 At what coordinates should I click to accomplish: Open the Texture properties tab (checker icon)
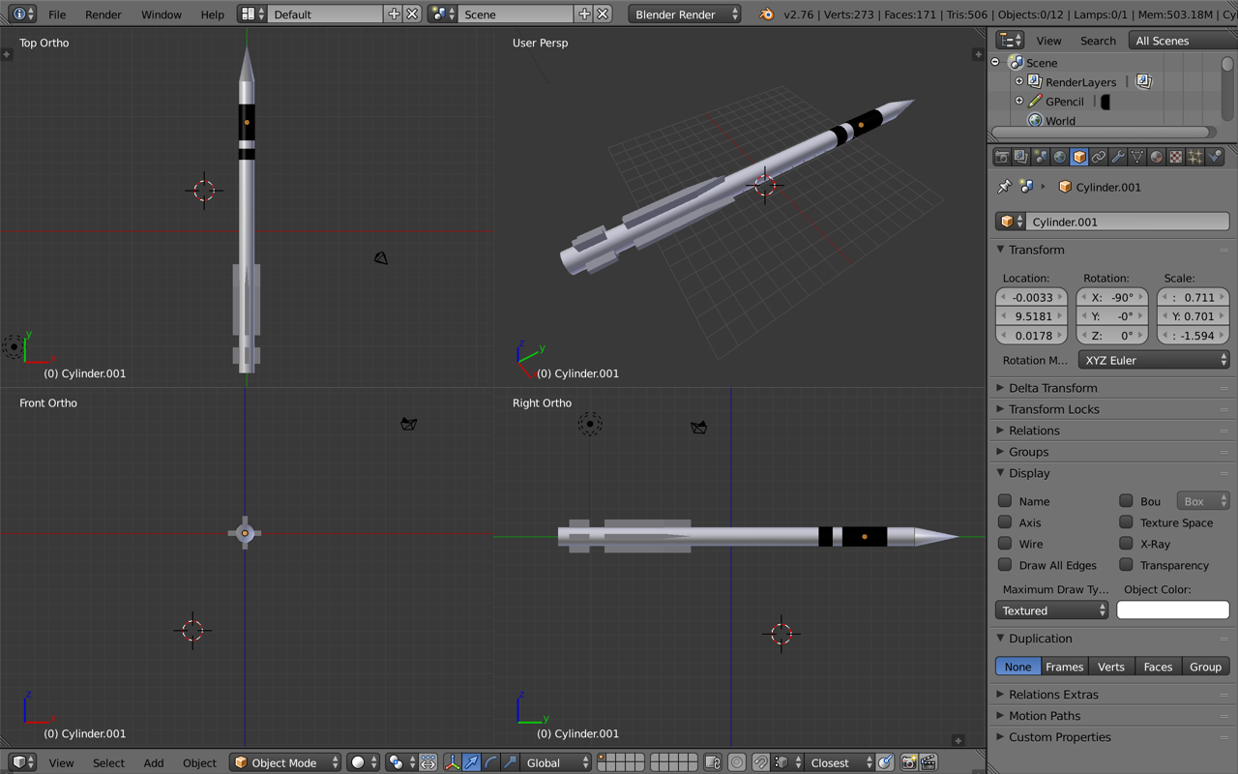tap(1176, 157)
